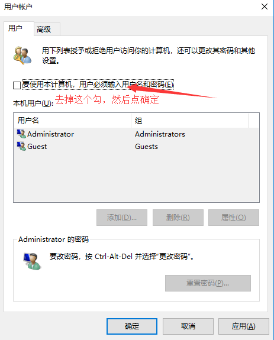
Task: Click the 添加(D)... button
Action: pos(122,218)
